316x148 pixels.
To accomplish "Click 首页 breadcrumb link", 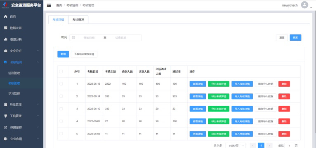I will click(59, 5).
